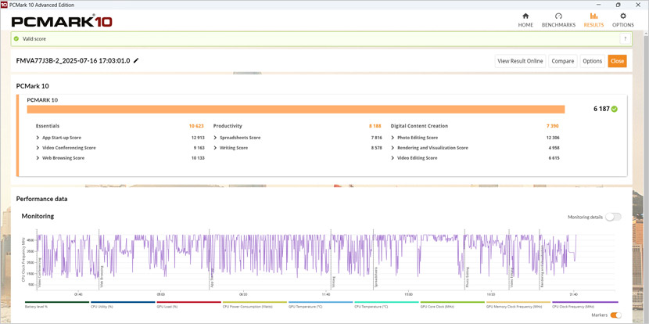The image size is (649, 324).
Task: Click the overall score 6 187
Action: coord(601,109)
